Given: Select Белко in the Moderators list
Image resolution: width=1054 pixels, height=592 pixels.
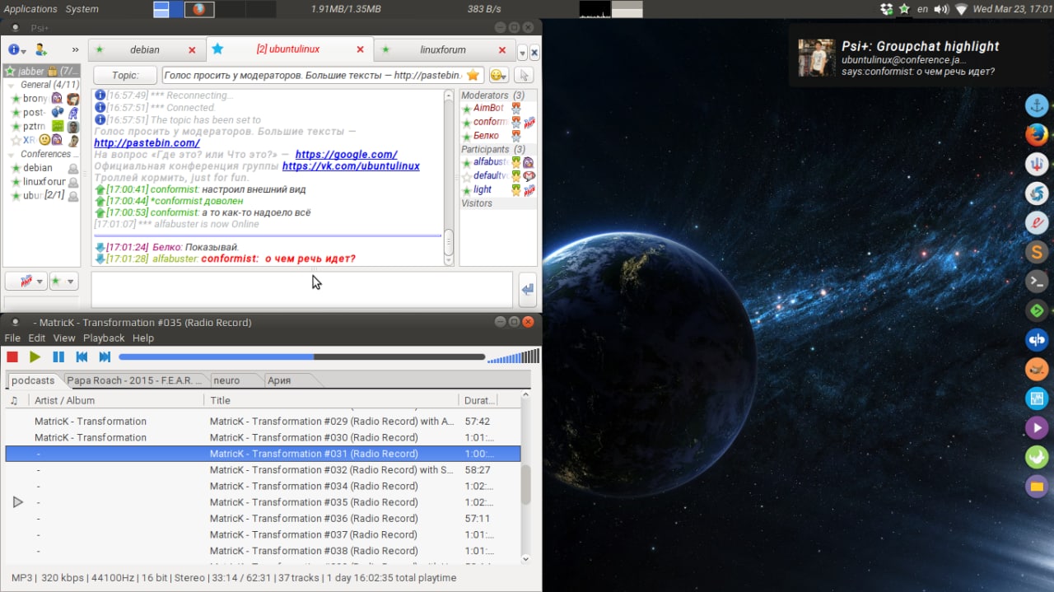Looking at the screenshot, I should point(497,136).
